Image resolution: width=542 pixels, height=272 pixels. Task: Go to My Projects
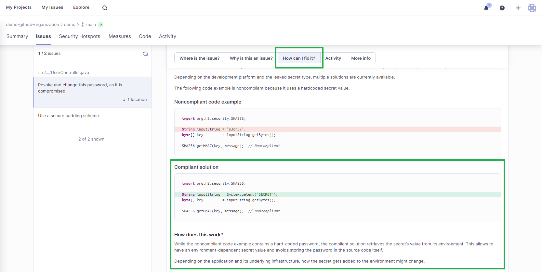19,7
